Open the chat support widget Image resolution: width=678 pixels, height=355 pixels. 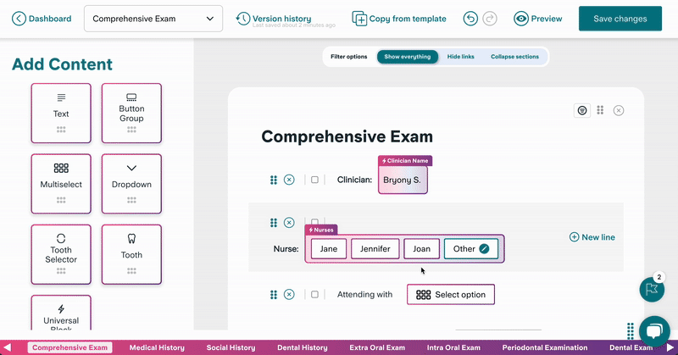point(654,331)
